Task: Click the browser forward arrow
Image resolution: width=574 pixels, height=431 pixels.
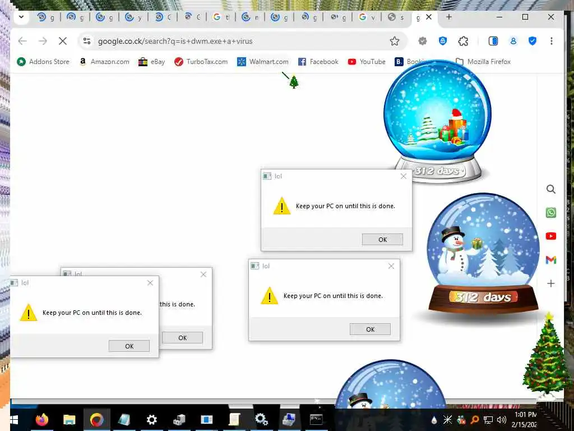Action: click(43, 41)
